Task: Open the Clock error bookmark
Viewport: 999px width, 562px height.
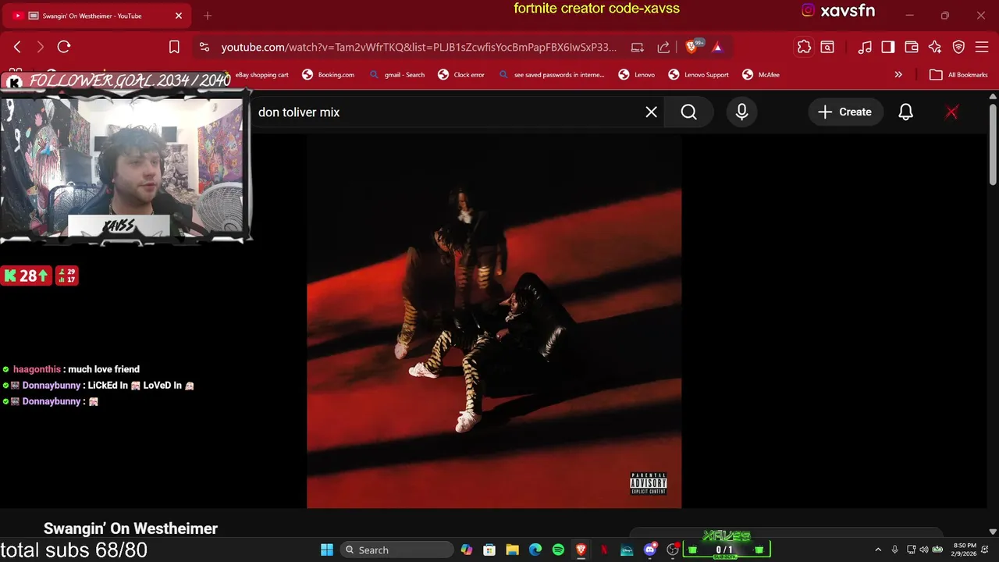Action: tap(461, 75)
